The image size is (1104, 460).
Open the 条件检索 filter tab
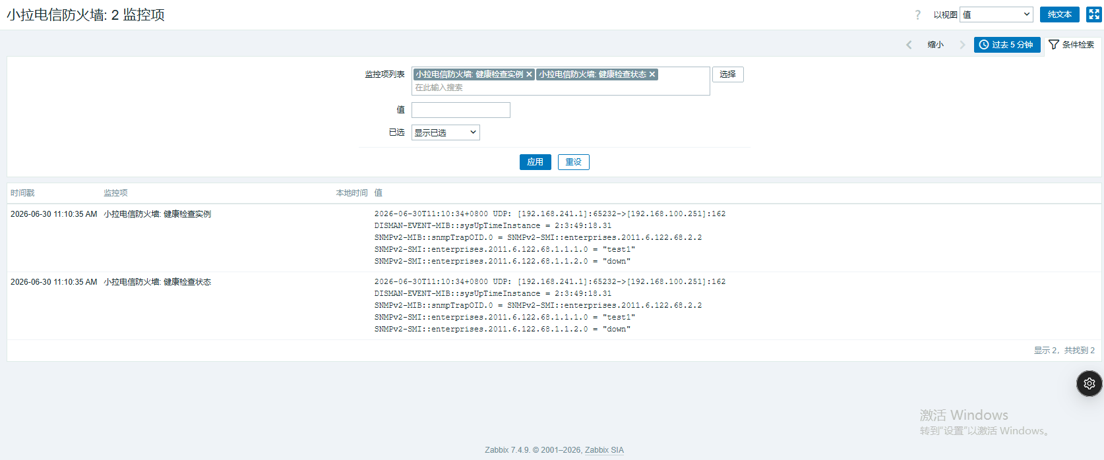click(1072, 45)
